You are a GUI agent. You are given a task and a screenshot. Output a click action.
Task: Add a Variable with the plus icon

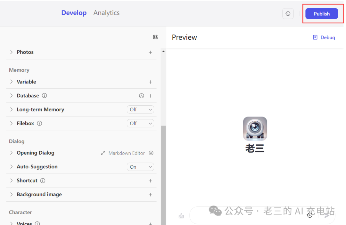click(150, 82)
